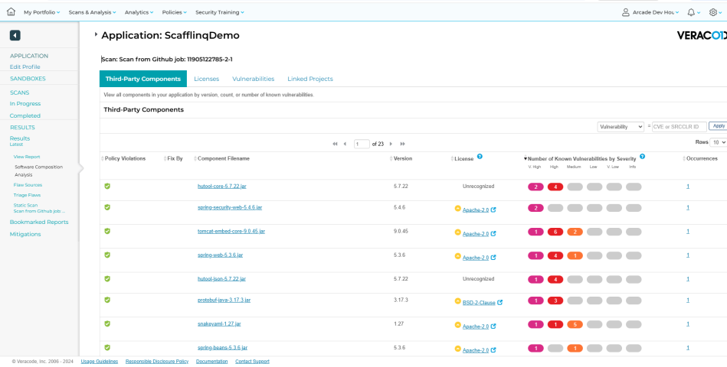Switch to the Licenses tab
The height and width of the screenshot is (367, 727).
206,79
